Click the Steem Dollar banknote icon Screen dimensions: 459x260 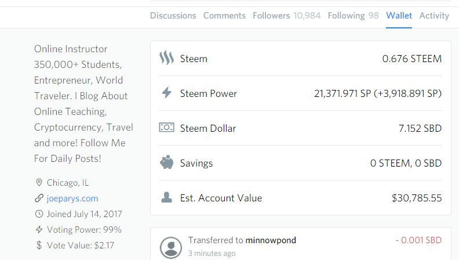[166, 128]
